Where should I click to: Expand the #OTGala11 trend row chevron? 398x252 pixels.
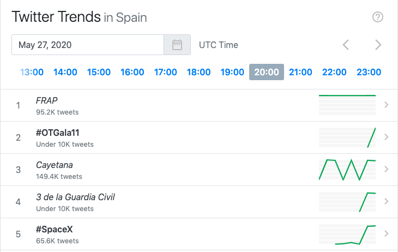[x=387, y=137]
